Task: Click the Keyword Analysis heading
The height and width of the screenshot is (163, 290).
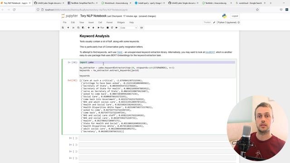Action: point(95,36)
